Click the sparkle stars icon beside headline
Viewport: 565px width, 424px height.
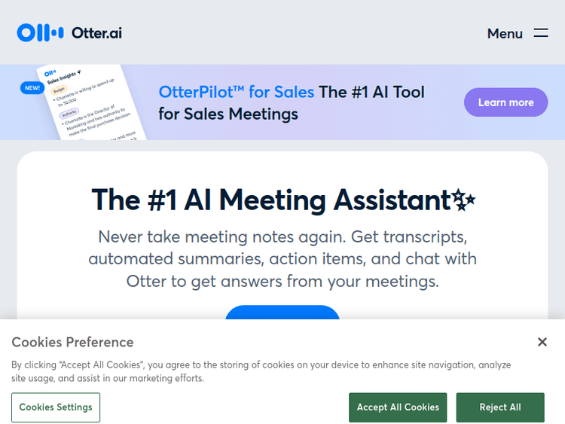click(x=464, y=200)
